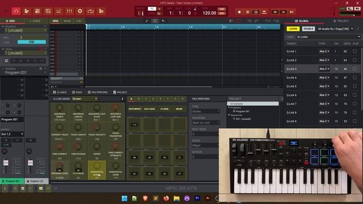Click the Sequence Tempo knob
The image size is (363, 204).
pyautogui.click(x=60, y=108)
